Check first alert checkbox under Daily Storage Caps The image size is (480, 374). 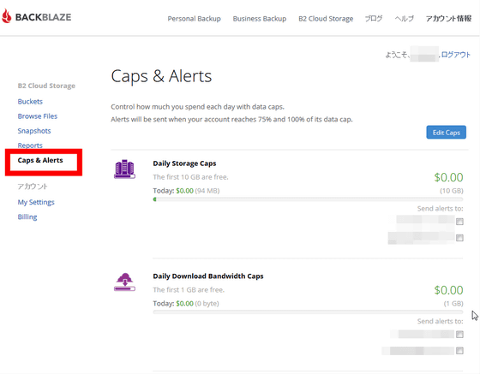click(x=459, y=222)
